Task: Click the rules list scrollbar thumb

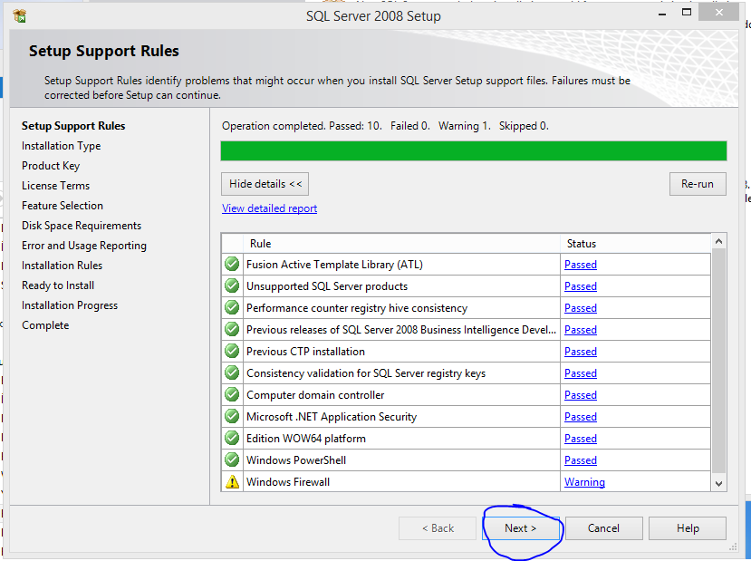Action: pos(718,361)
